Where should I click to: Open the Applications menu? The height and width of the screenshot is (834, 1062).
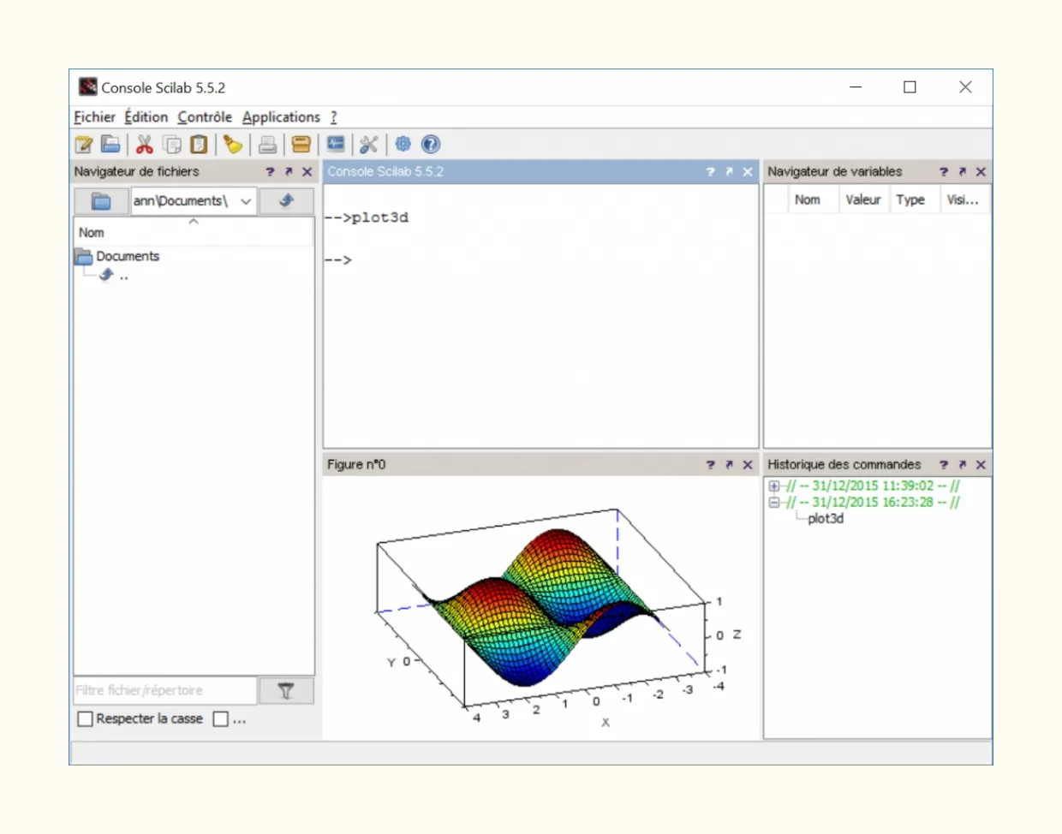[x=281, y=117]
